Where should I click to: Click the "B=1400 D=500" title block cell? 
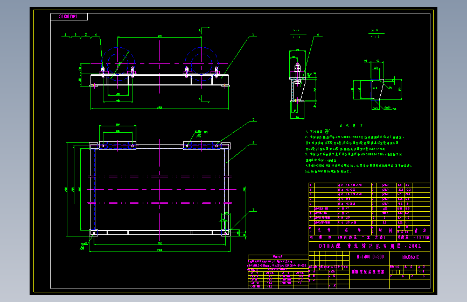coord(370,257)
